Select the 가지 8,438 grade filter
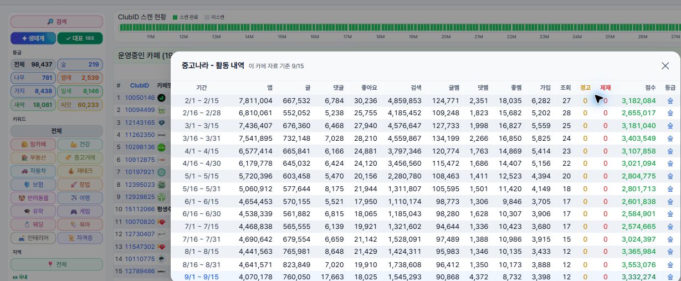 click(33, 91)
